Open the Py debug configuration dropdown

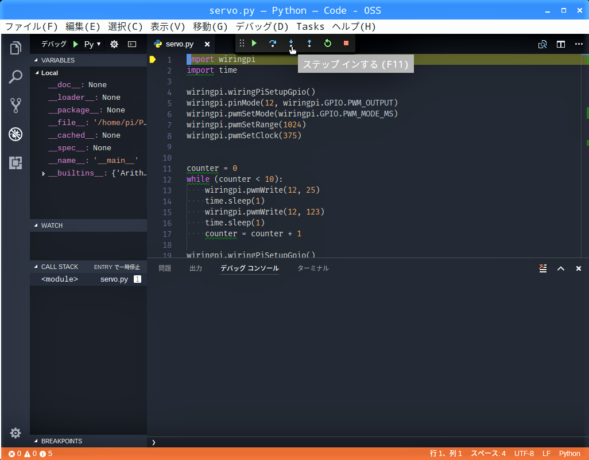click(92, 44)
